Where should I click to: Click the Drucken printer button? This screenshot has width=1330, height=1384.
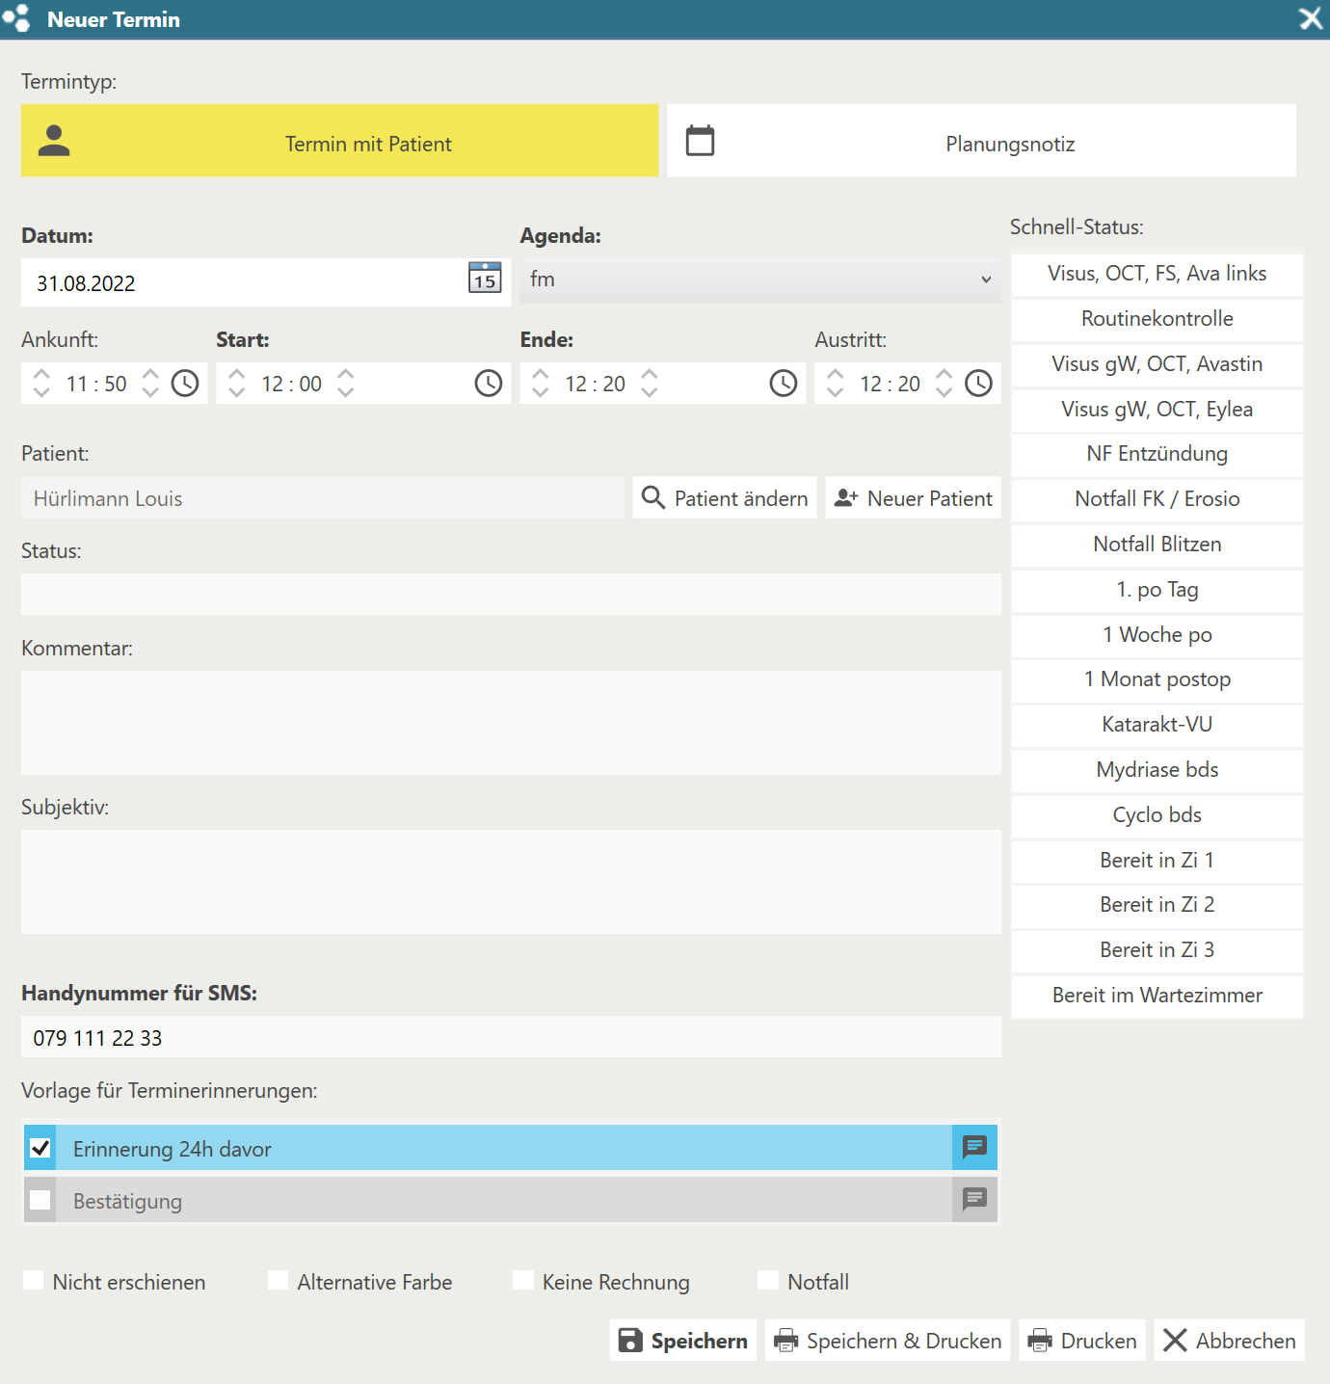click(1082, 1341)
